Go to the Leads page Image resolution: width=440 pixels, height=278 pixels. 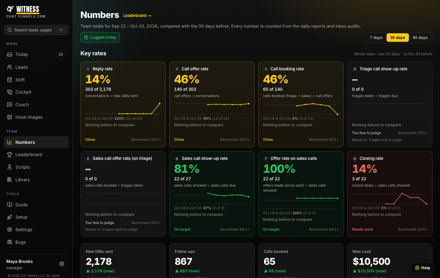(36, 67)
